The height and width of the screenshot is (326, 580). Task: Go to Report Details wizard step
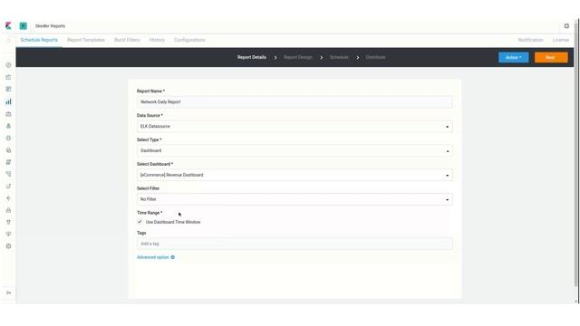[252, 57]
